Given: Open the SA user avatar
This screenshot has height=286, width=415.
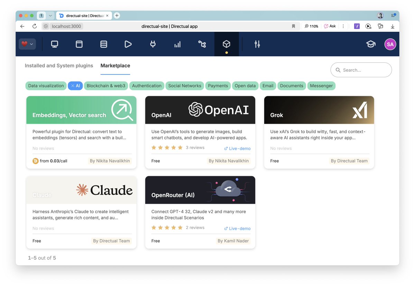Looking at the screenshot, I should (390, 44).
